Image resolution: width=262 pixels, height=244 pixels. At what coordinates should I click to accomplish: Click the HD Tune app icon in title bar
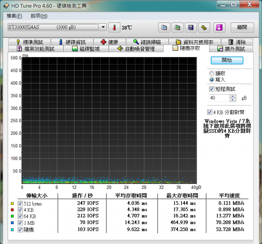click(7, 6)
